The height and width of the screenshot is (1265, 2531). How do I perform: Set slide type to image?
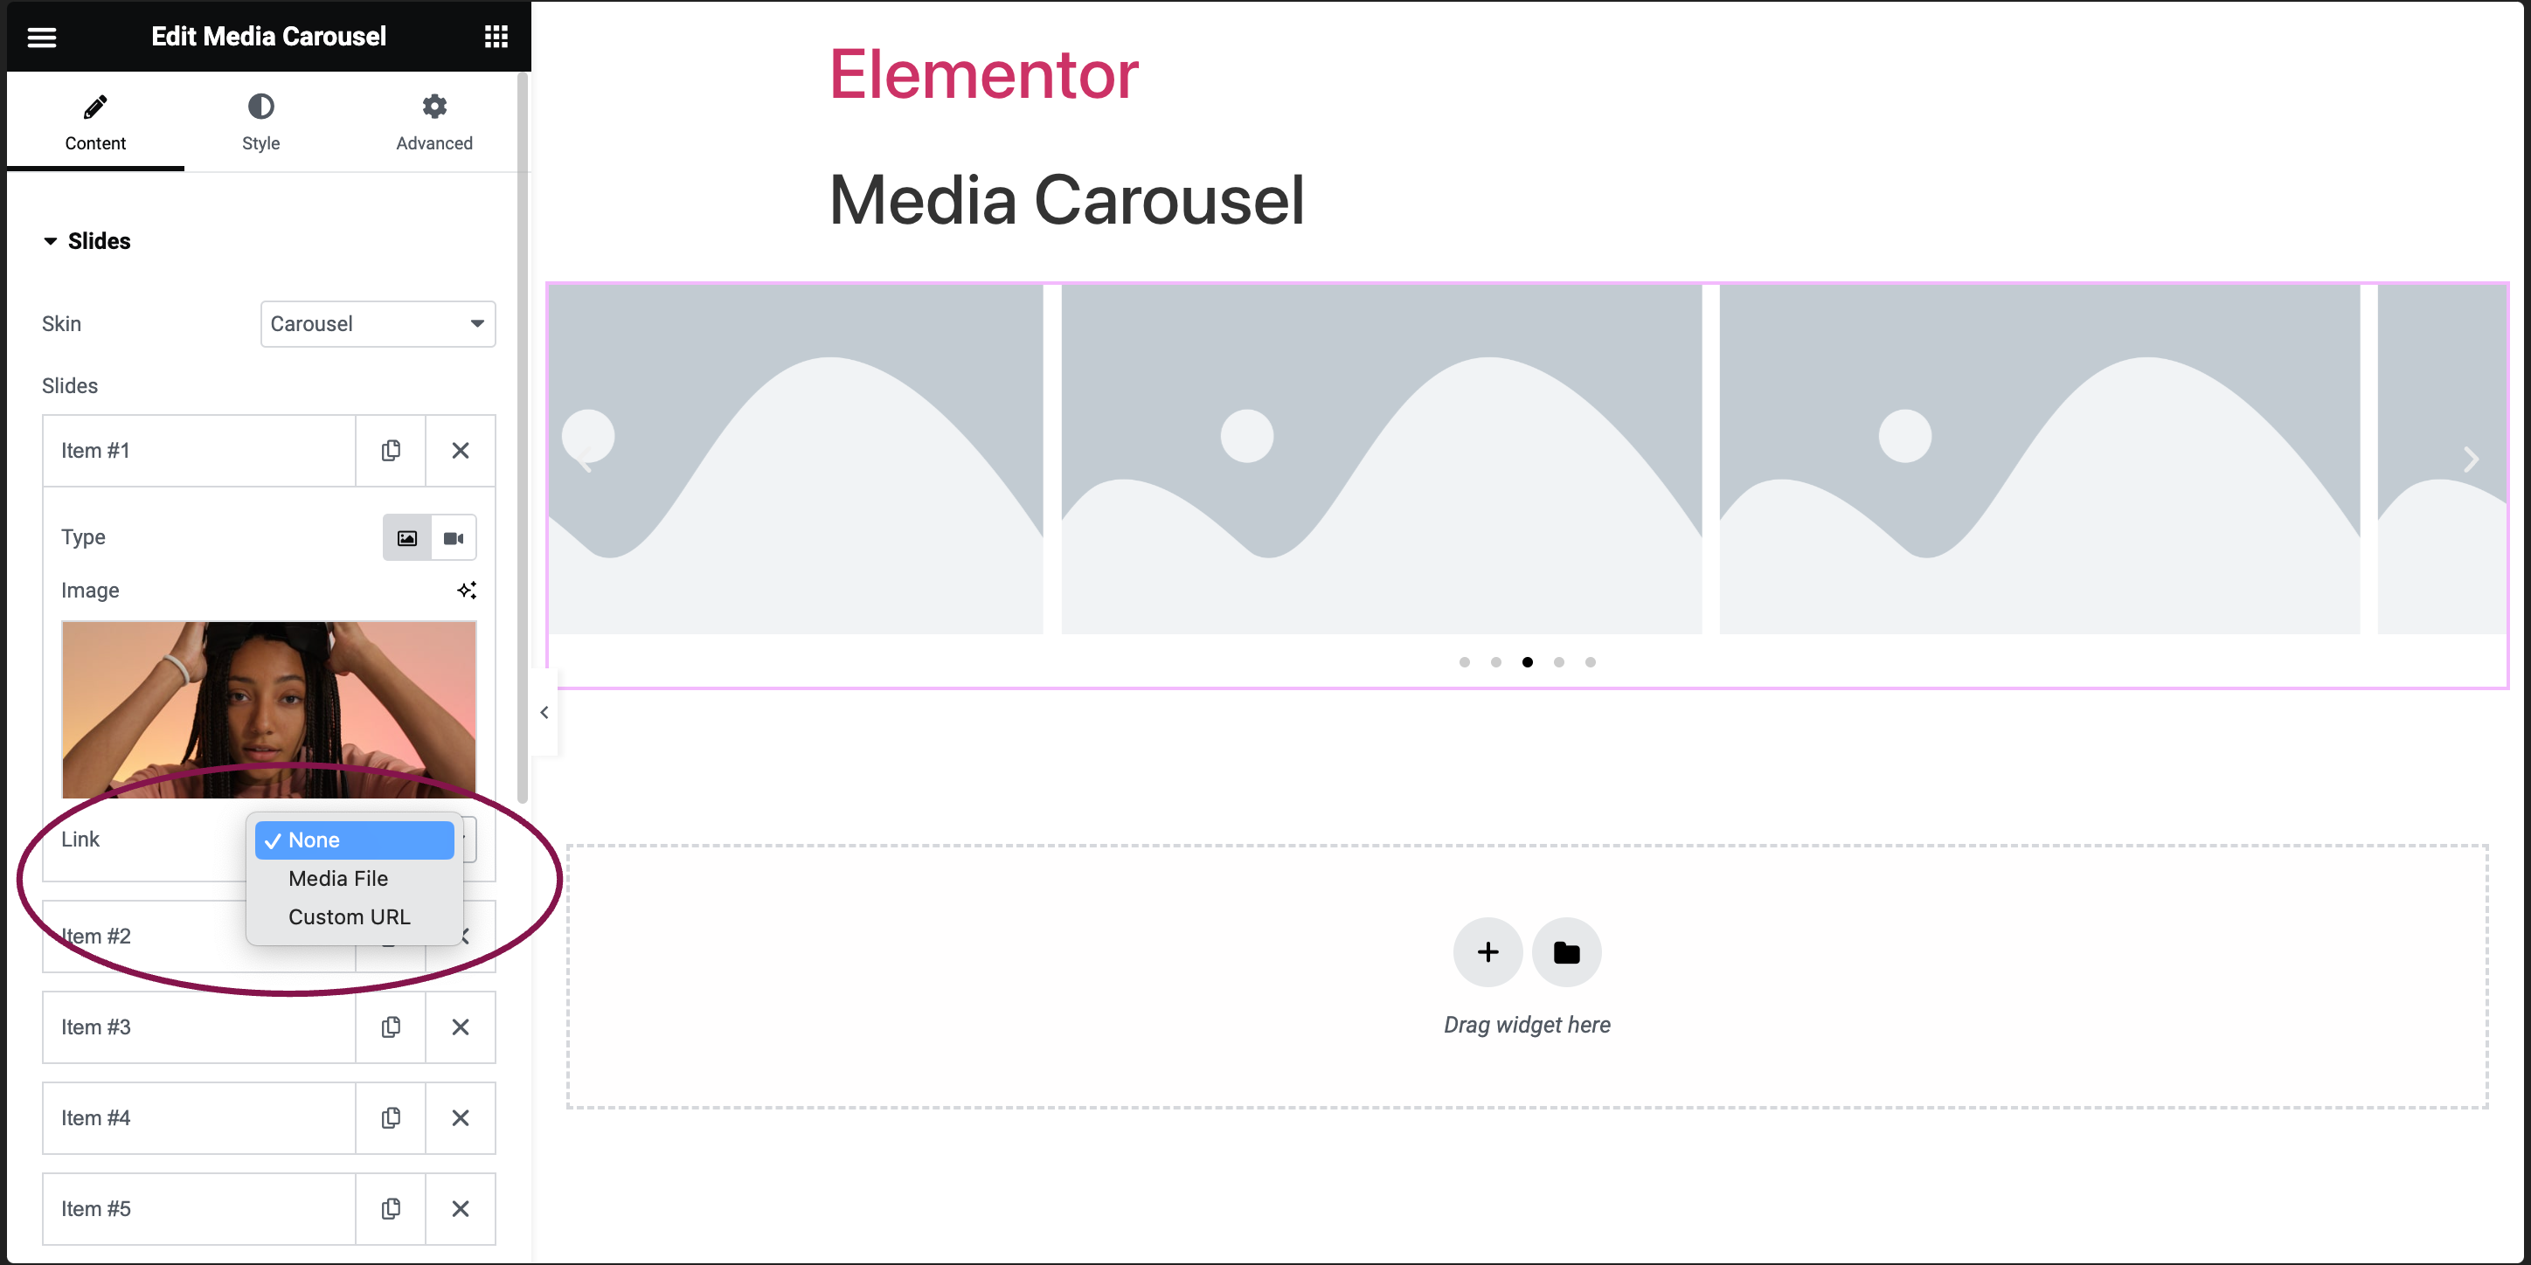[406, 538]
